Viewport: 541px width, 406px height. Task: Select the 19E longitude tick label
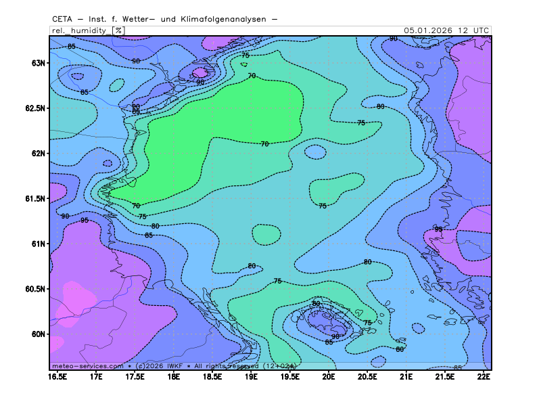pyautogui.click(x=252, y=376)
